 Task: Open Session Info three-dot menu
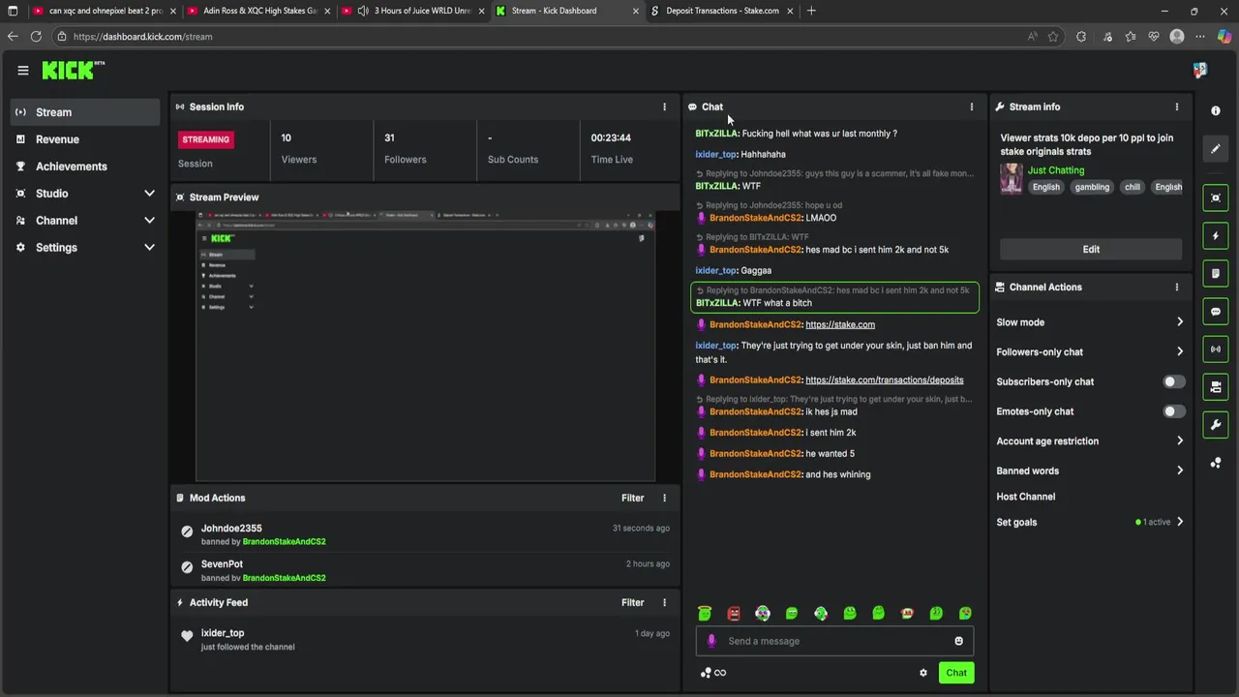[x=664, y=106]
